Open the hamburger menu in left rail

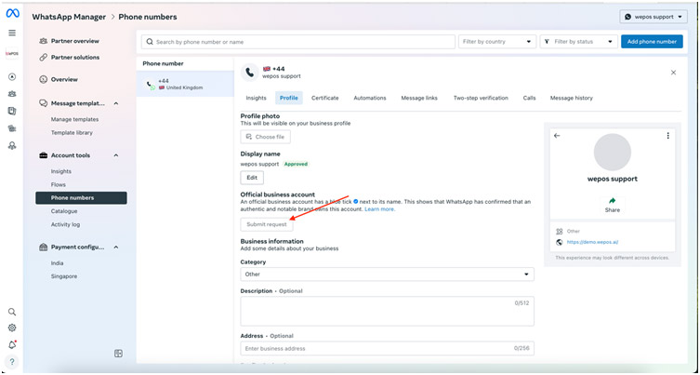coord(12,33)
